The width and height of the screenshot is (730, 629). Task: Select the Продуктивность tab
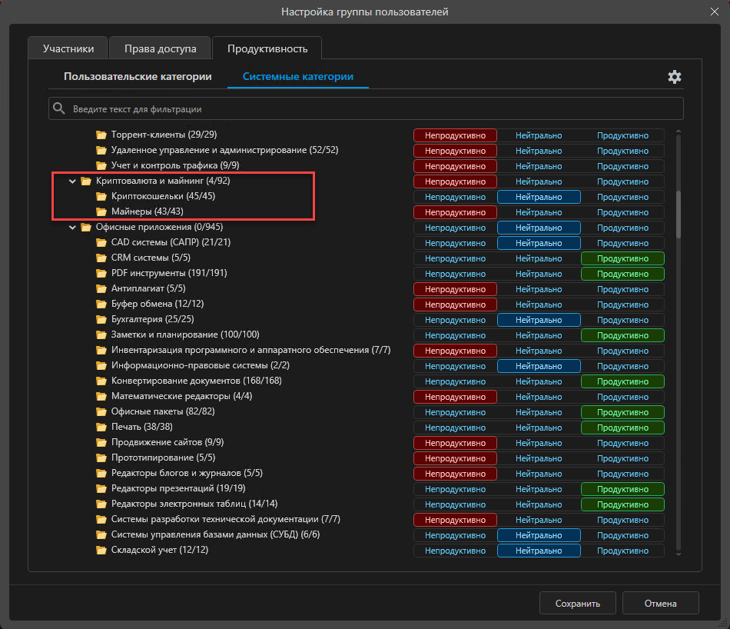pyautogui.click(x=267, y=48)
